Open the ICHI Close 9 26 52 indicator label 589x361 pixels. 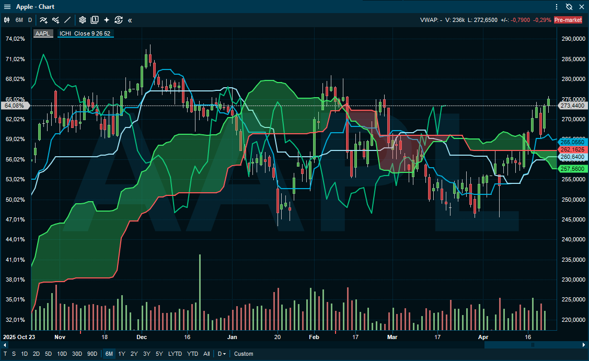tap(85, 33)
